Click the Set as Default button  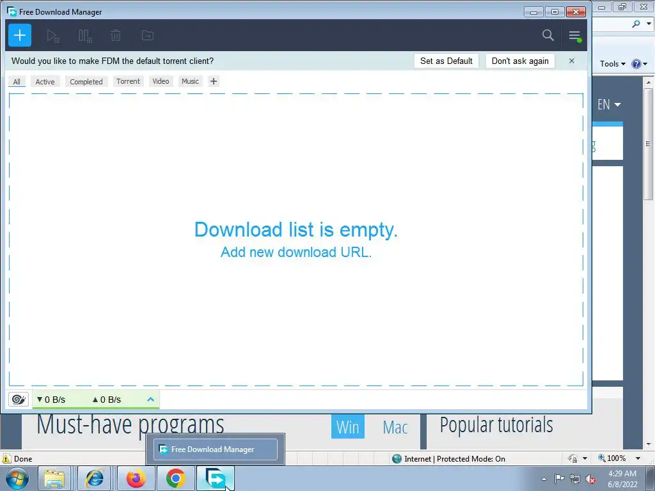pyautogui.click(x=446, y=61)
